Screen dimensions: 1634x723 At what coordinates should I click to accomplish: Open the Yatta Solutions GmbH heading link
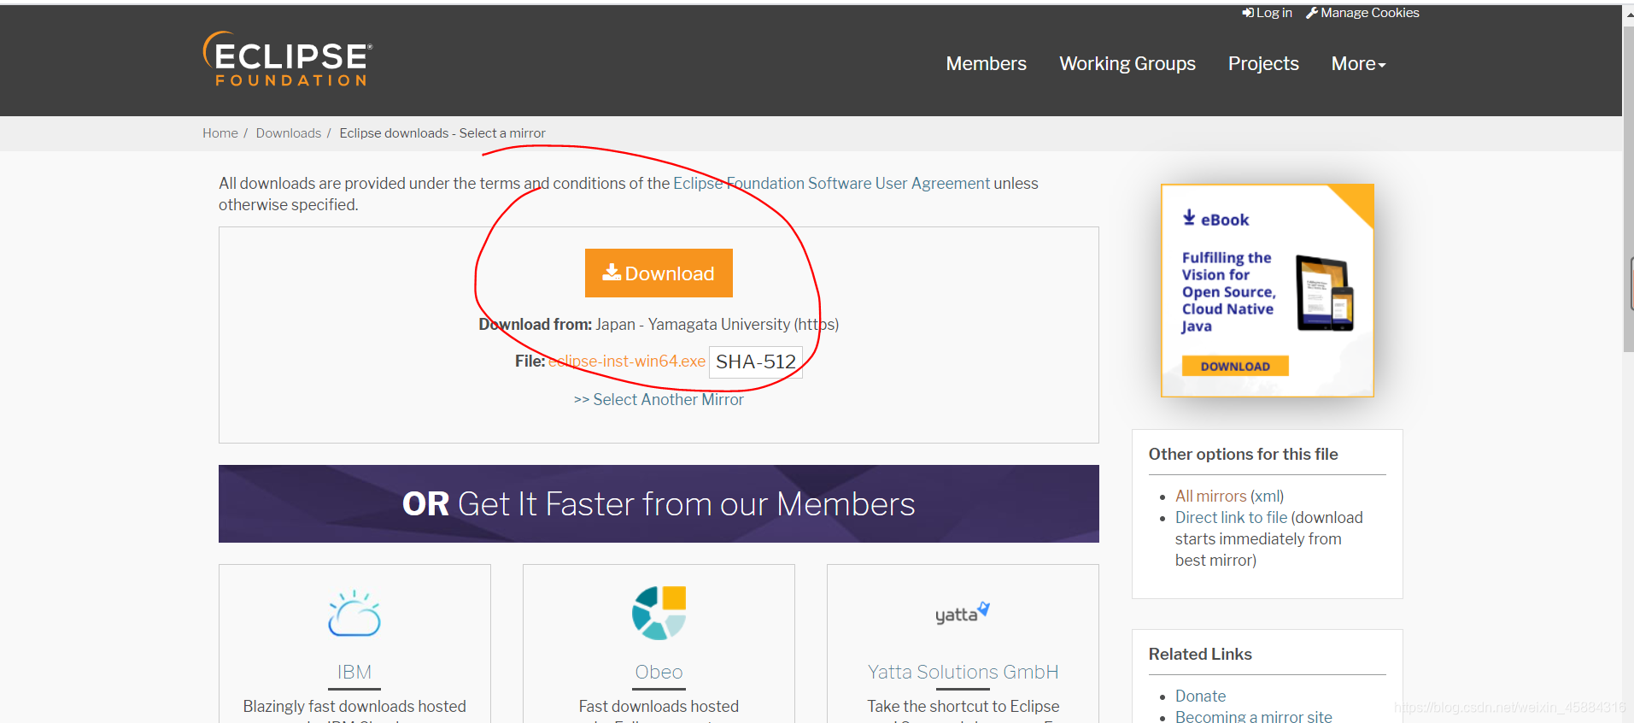[963, 672]
